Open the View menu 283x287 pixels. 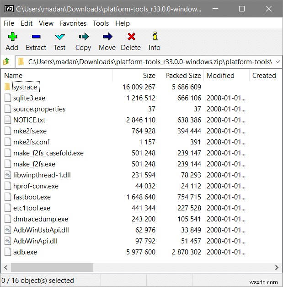tap(46, 23)
